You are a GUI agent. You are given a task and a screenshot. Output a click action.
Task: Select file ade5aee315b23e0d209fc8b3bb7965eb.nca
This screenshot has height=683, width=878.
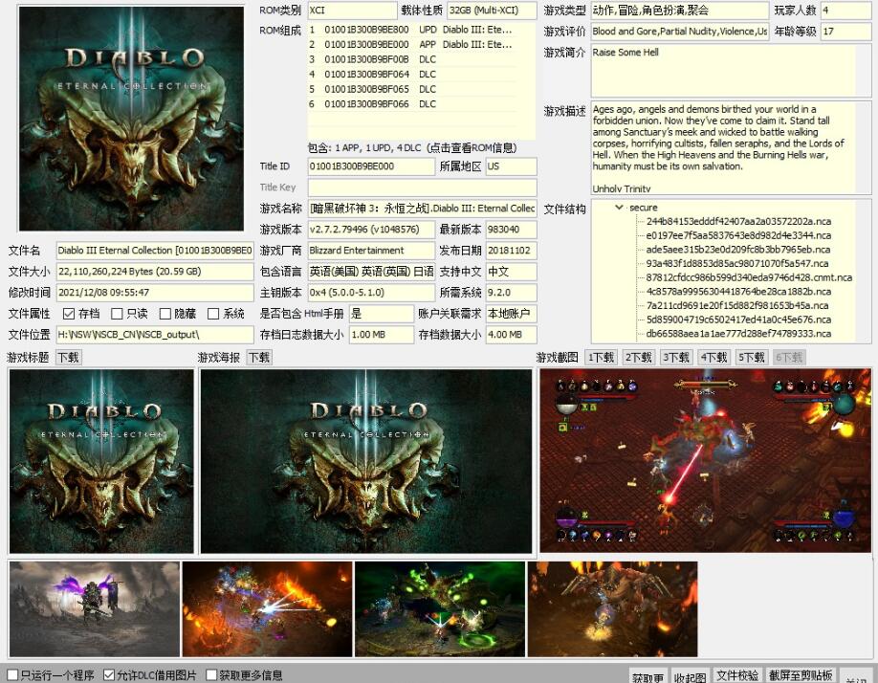point(738,250)
